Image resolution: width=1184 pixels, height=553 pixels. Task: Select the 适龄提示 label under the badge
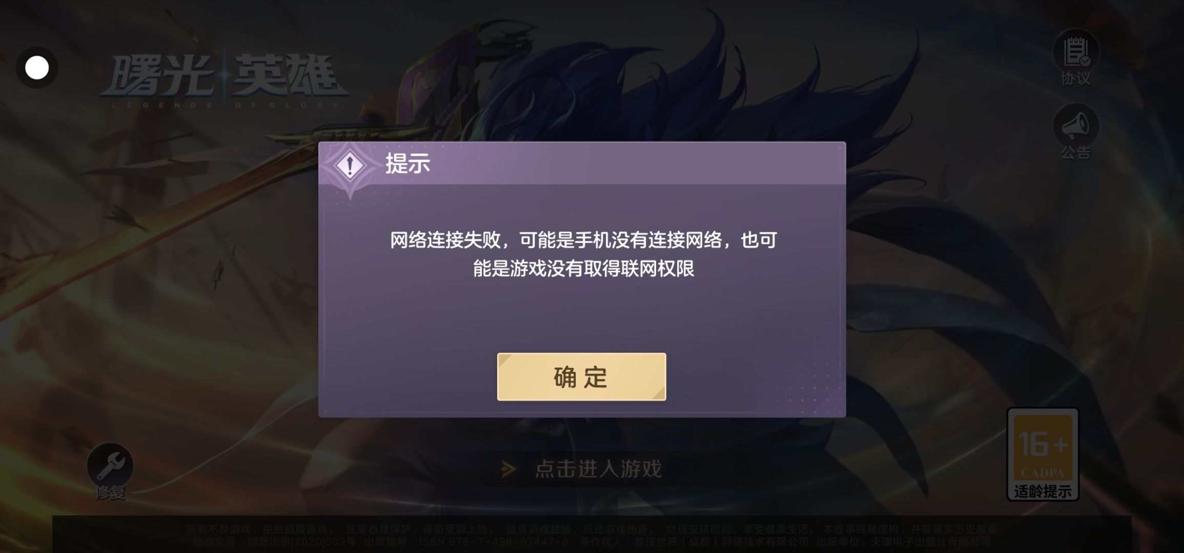[x=1043, y=492]
